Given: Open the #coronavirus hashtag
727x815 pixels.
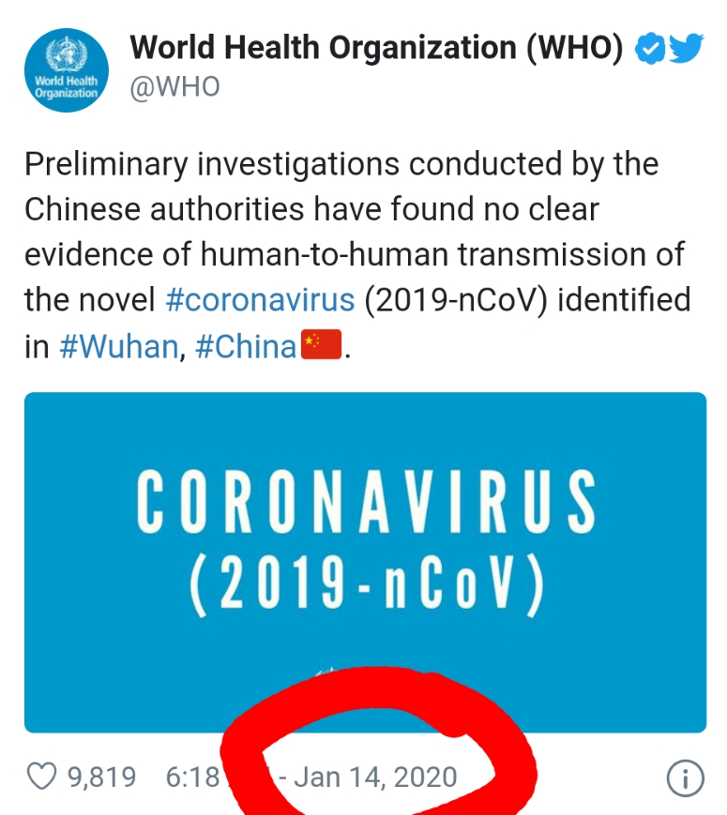Looking at the screenshot, I should tap(260, 300).
